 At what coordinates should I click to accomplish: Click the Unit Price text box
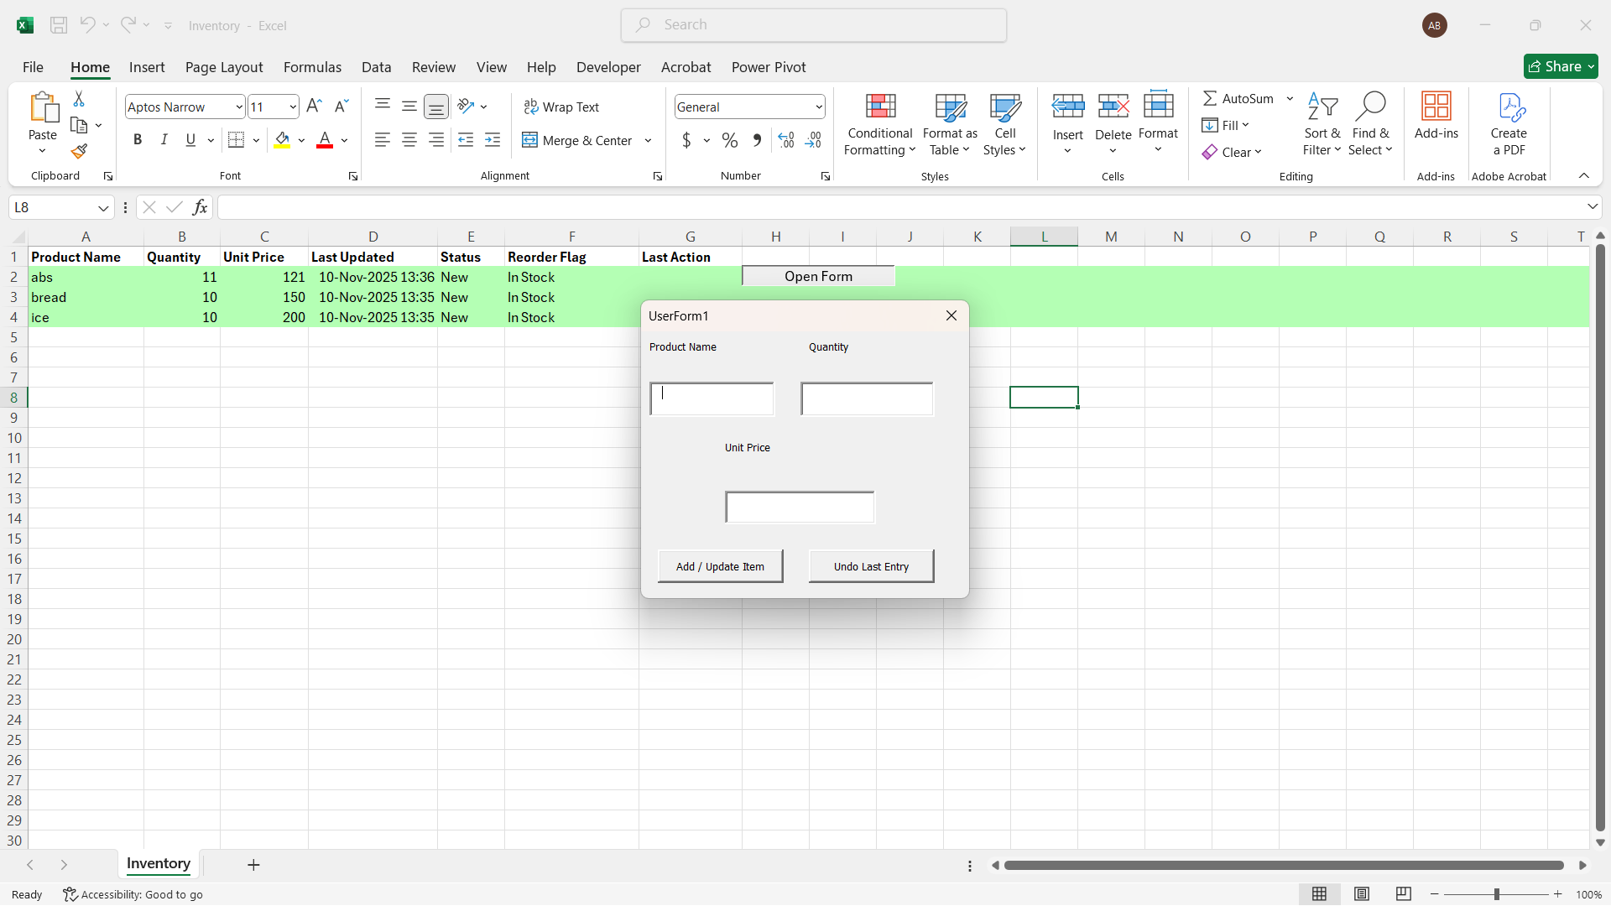pos(799,508)
